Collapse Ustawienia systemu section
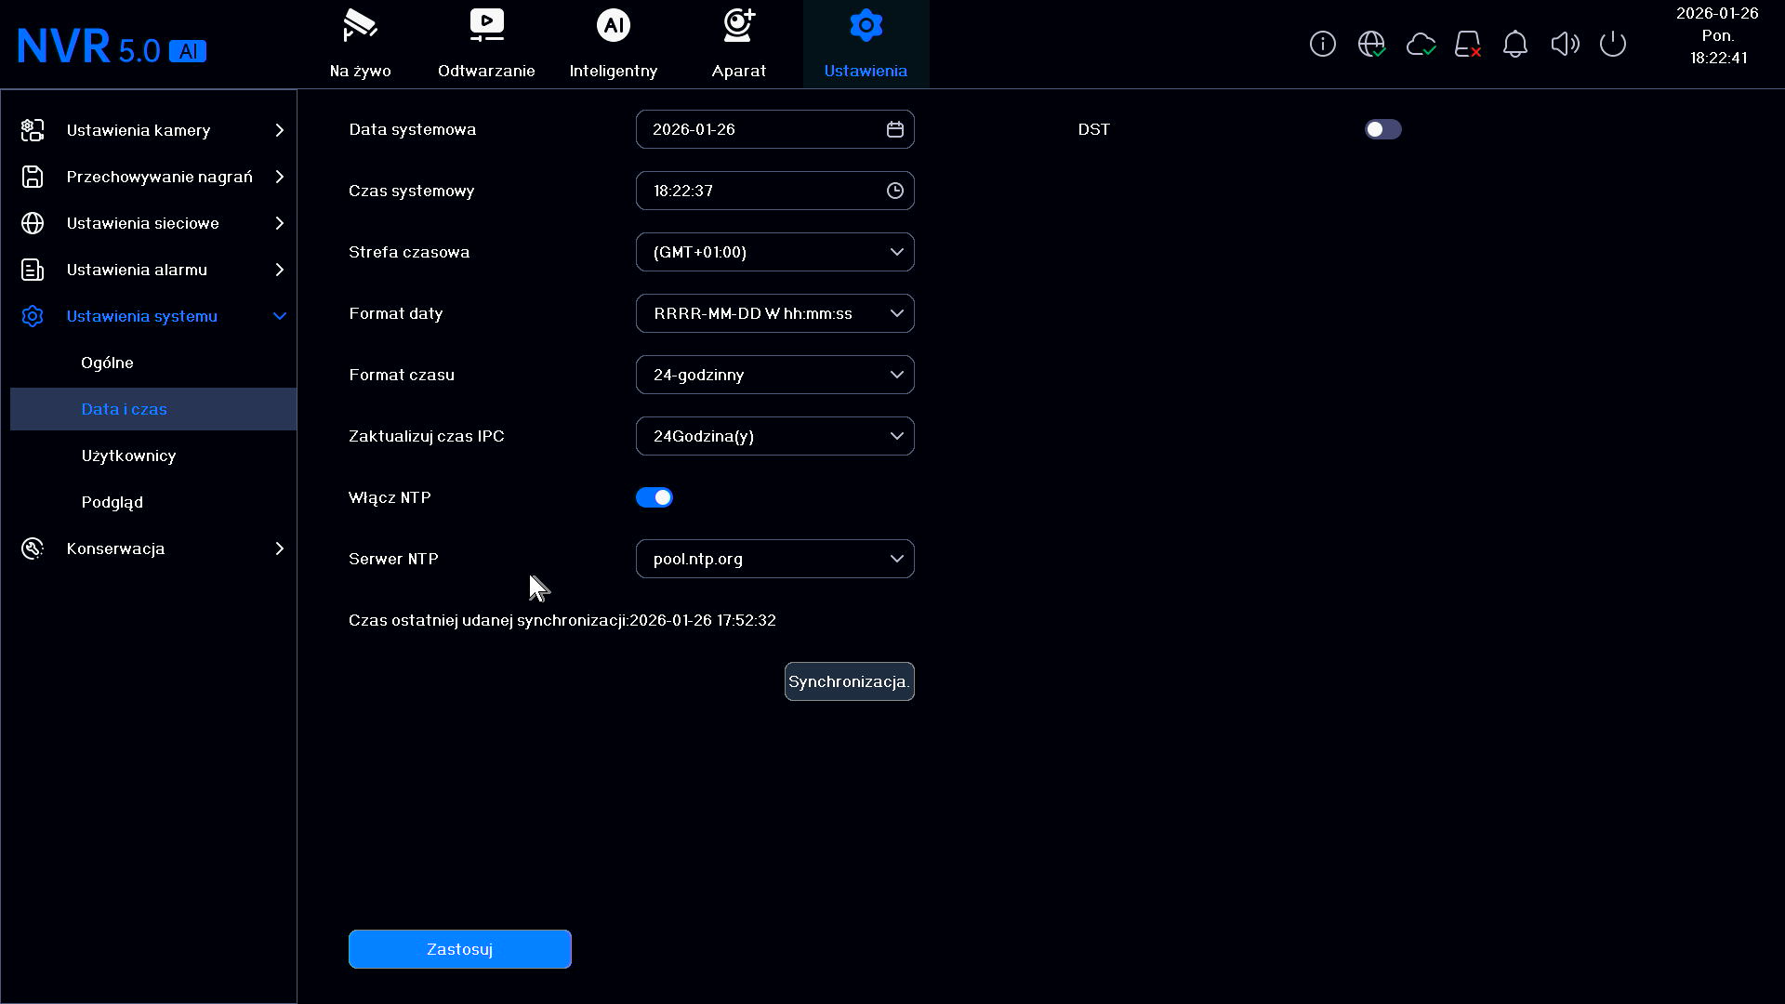 point(153,316)
